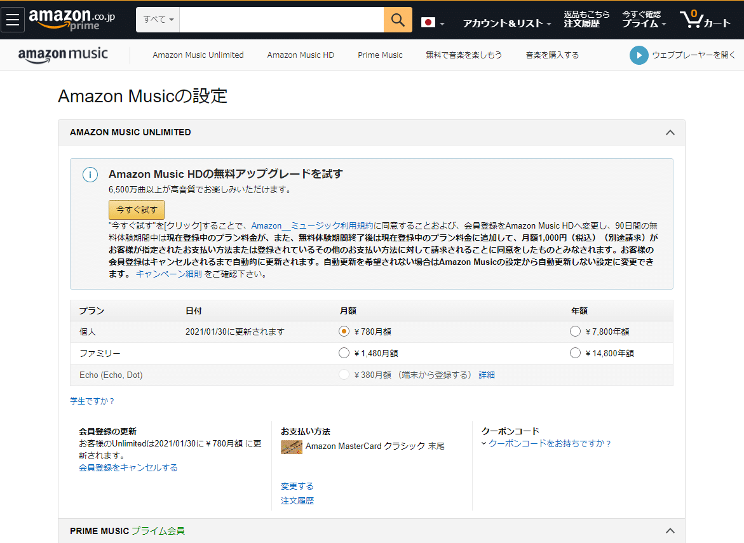744x543 pixels.
Task: Click ウェブプレーヤーを開く text link
Action: coord(693,55)
